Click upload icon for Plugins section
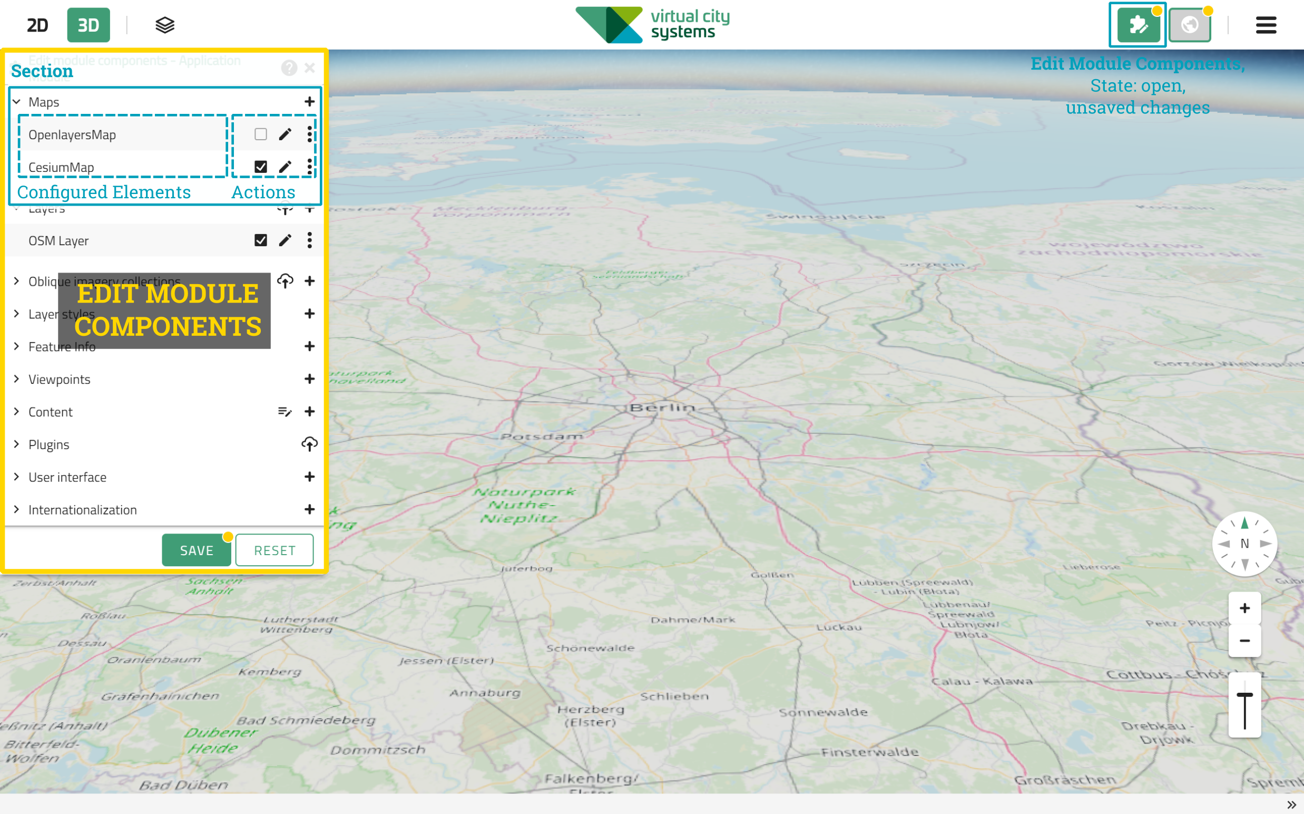The image size is (1304, 814). (309, 444)
